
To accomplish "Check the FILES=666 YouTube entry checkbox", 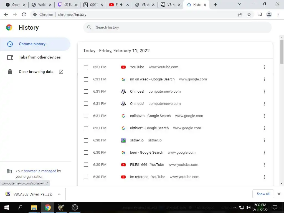I will click(86, 165).
